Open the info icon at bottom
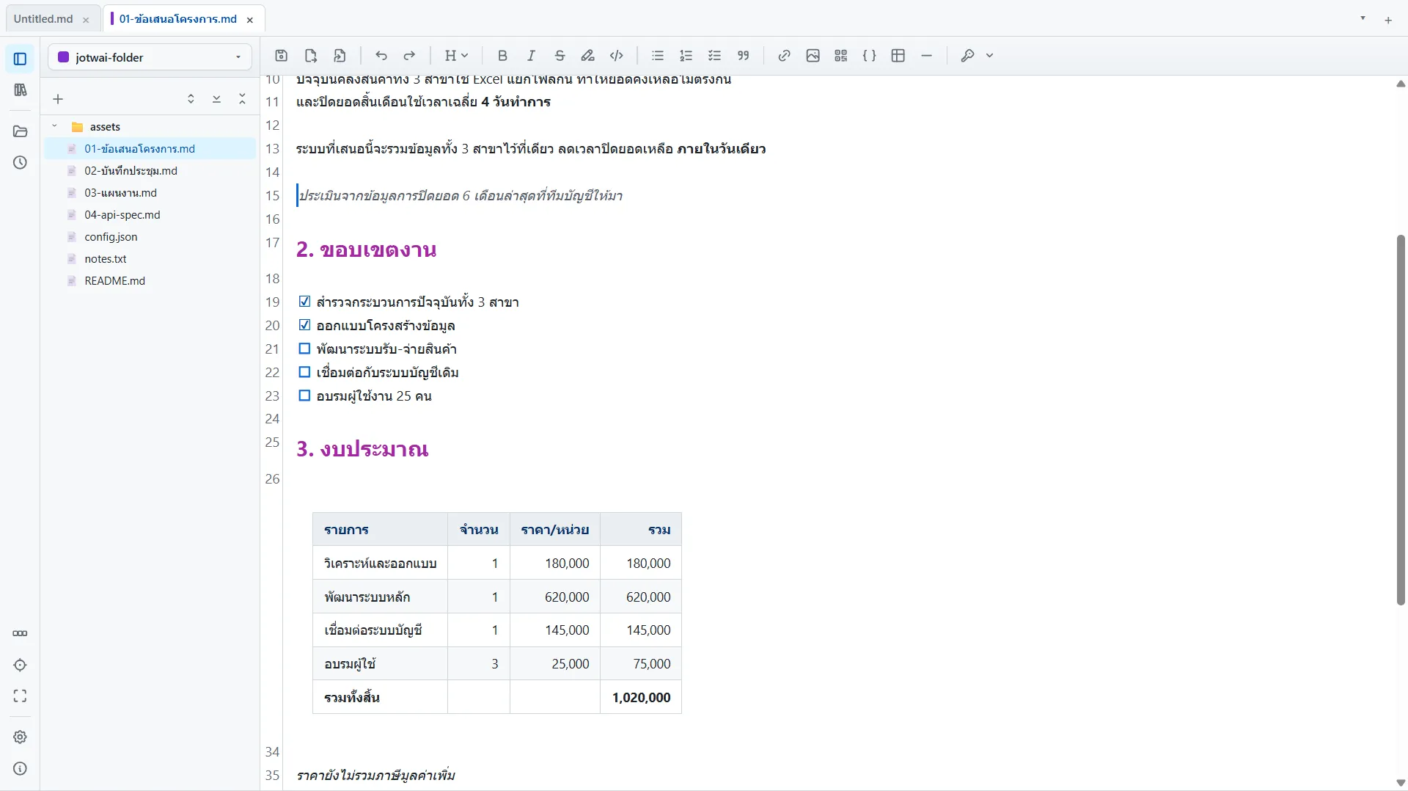The height and width of the screenshot is (791, 1408). click(20, 768)
